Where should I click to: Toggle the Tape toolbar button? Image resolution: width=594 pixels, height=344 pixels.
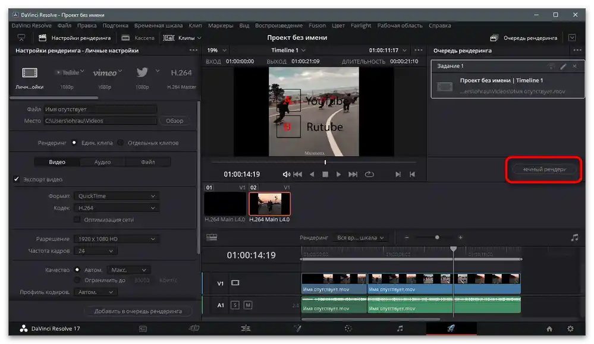click(x=138, y=38)
